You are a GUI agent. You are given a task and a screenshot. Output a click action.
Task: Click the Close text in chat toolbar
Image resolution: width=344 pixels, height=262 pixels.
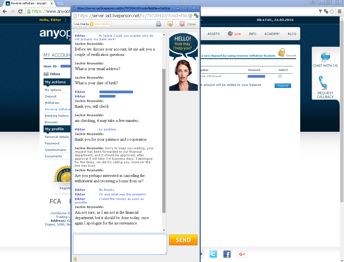point(191,24)
